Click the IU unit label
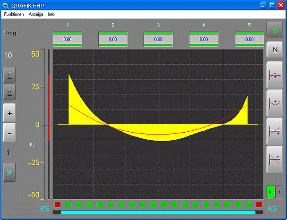 [32, 145]
